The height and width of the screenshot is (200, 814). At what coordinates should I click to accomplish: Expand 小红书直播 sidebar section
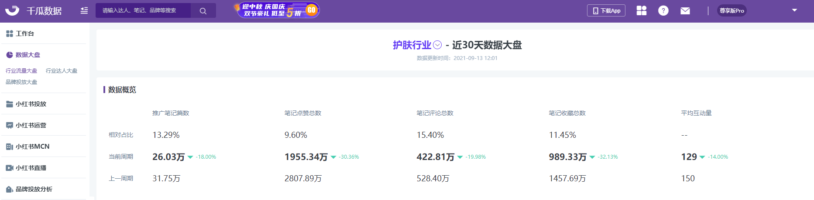coord(31,168)
